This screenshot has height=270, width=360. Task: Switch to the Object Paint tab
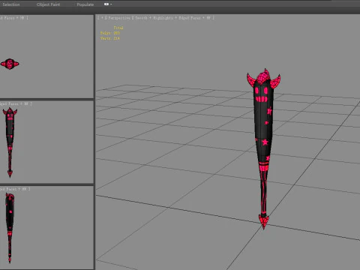click(x=48, y=4)
